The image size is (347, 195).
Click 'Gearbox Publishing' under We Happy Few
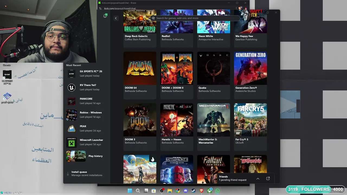coord(246,40)
